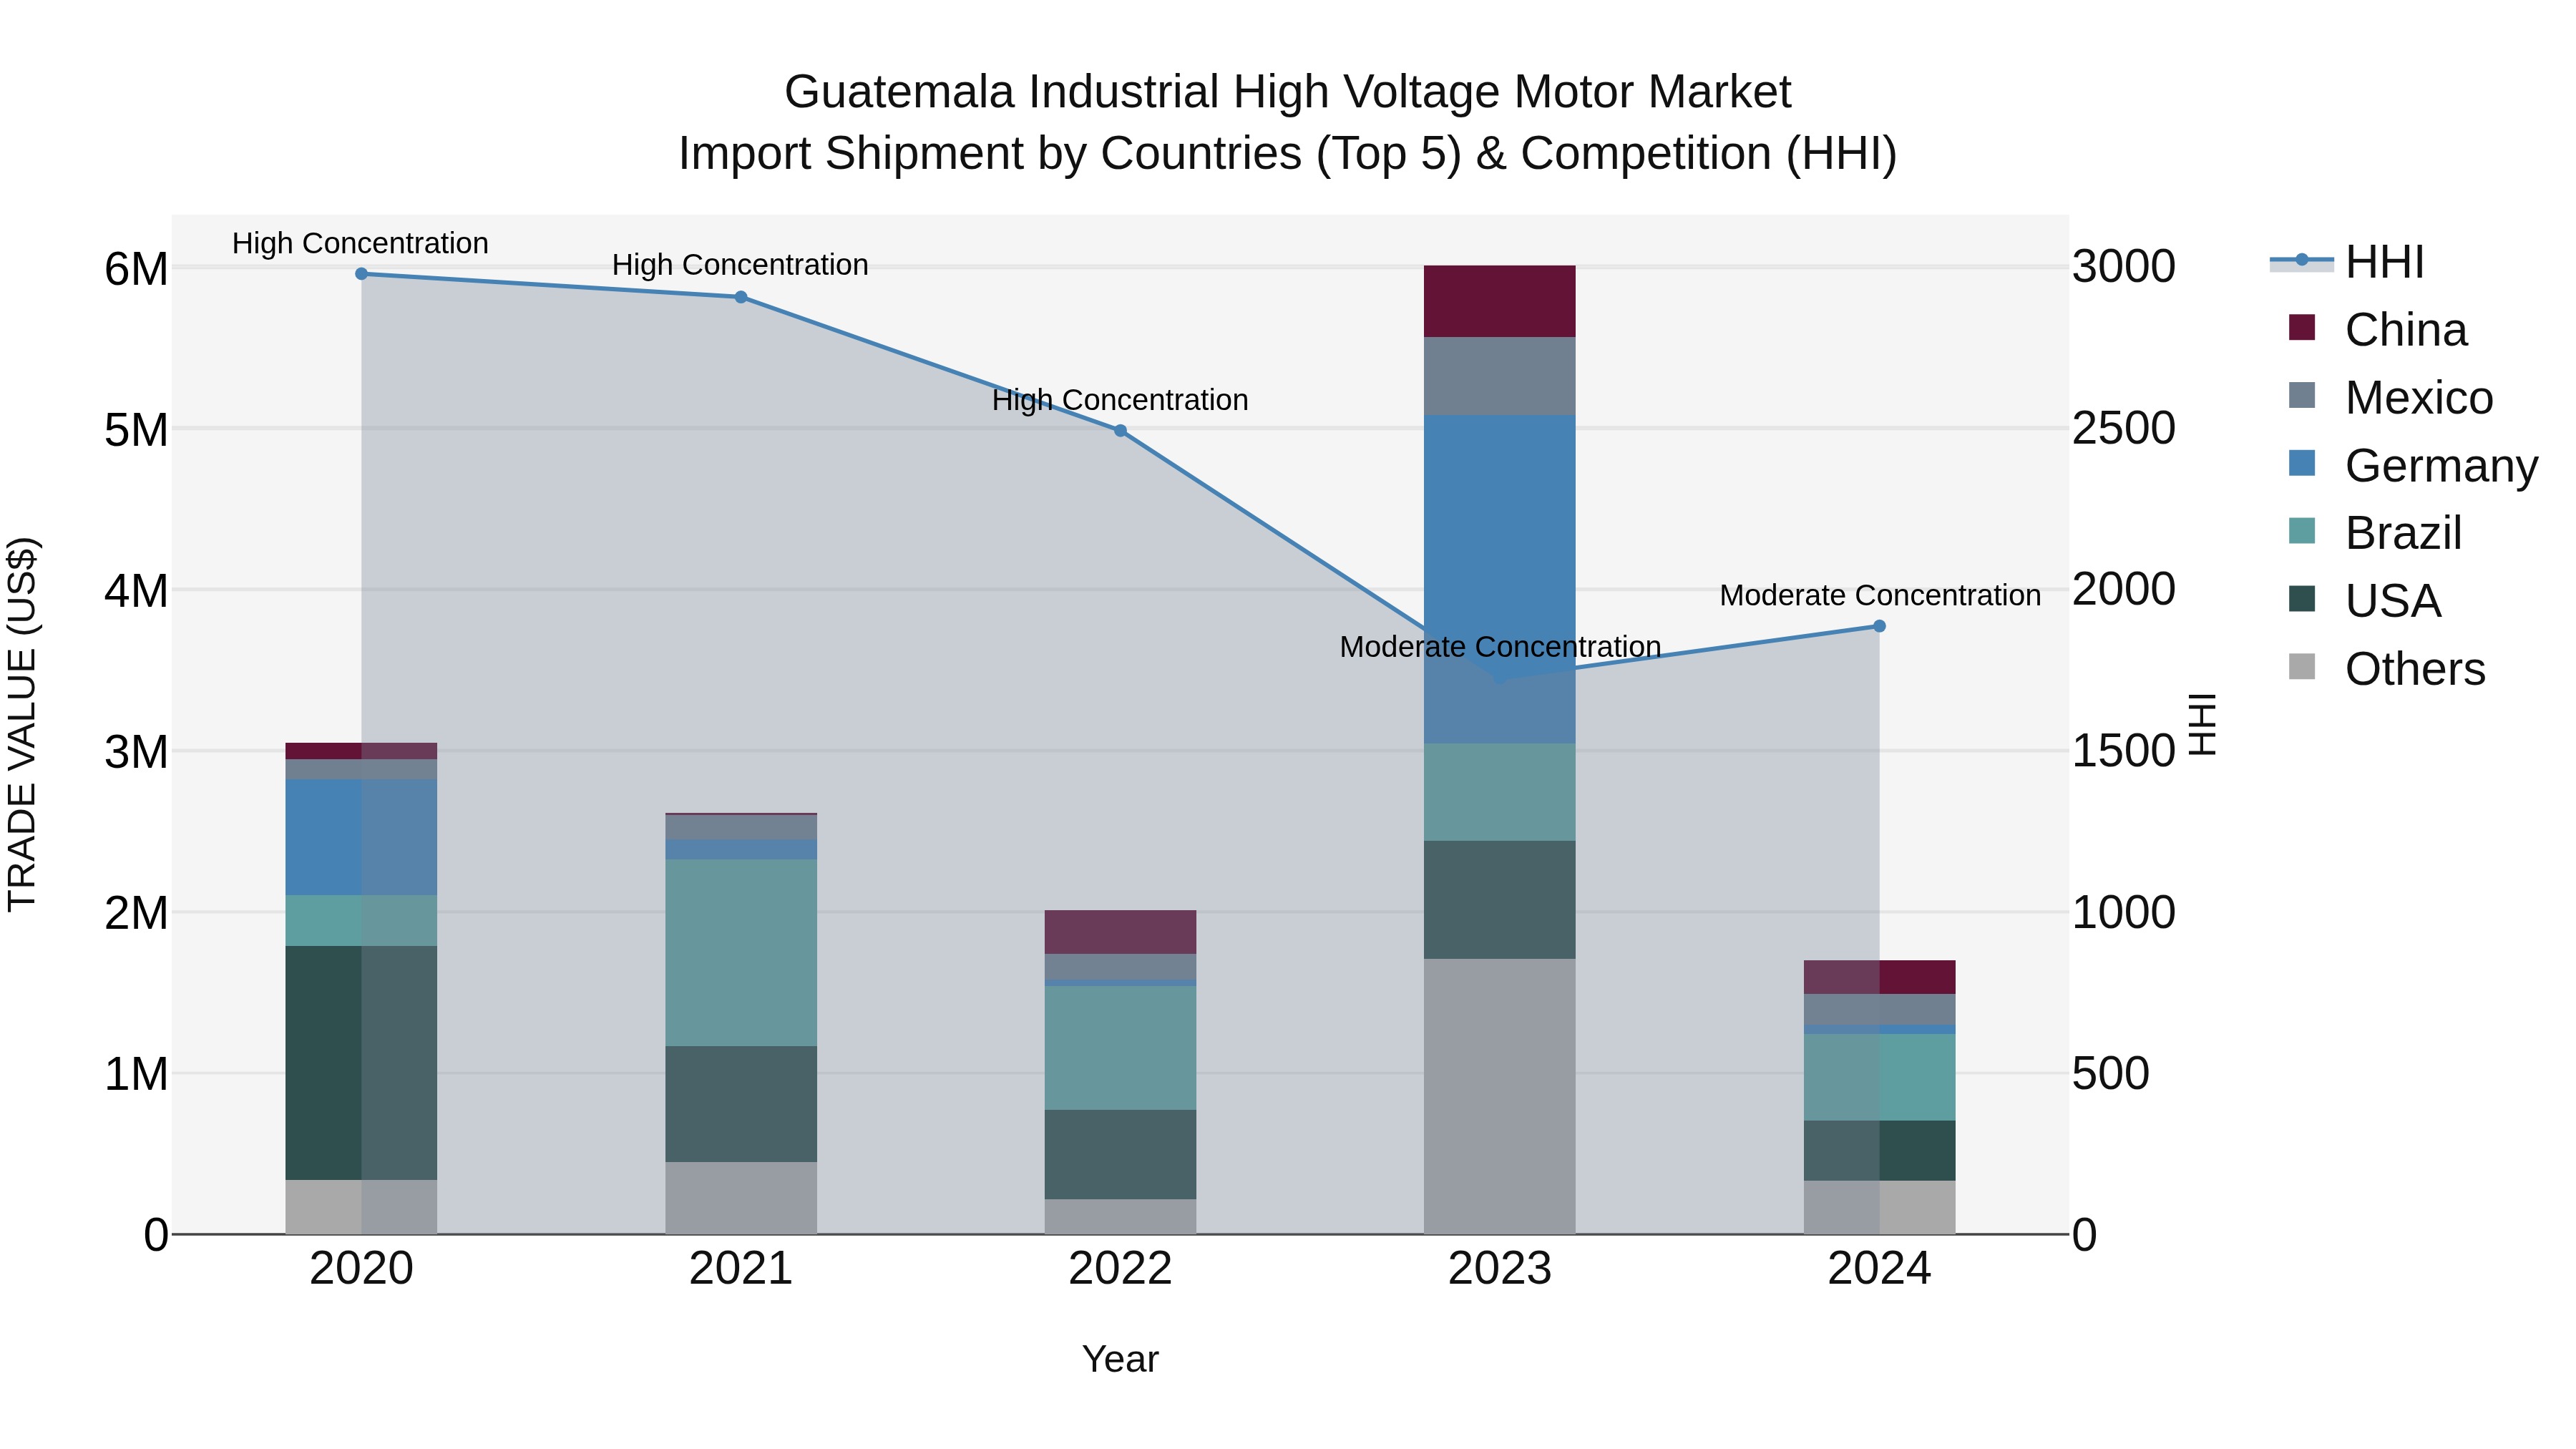Toggle the China legend swatch
Image resolution: width=2576 pixels, height=1449 pixels.
(x=2302, y=329)
